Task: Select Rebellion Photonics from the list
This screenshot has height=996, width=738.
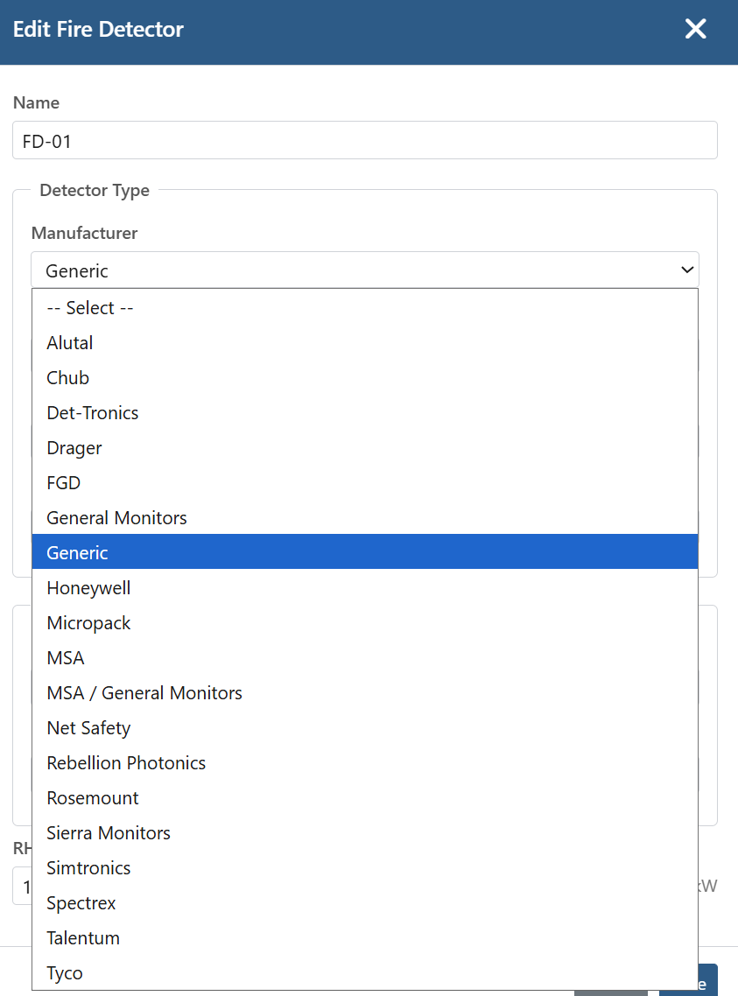Action: 365,762
